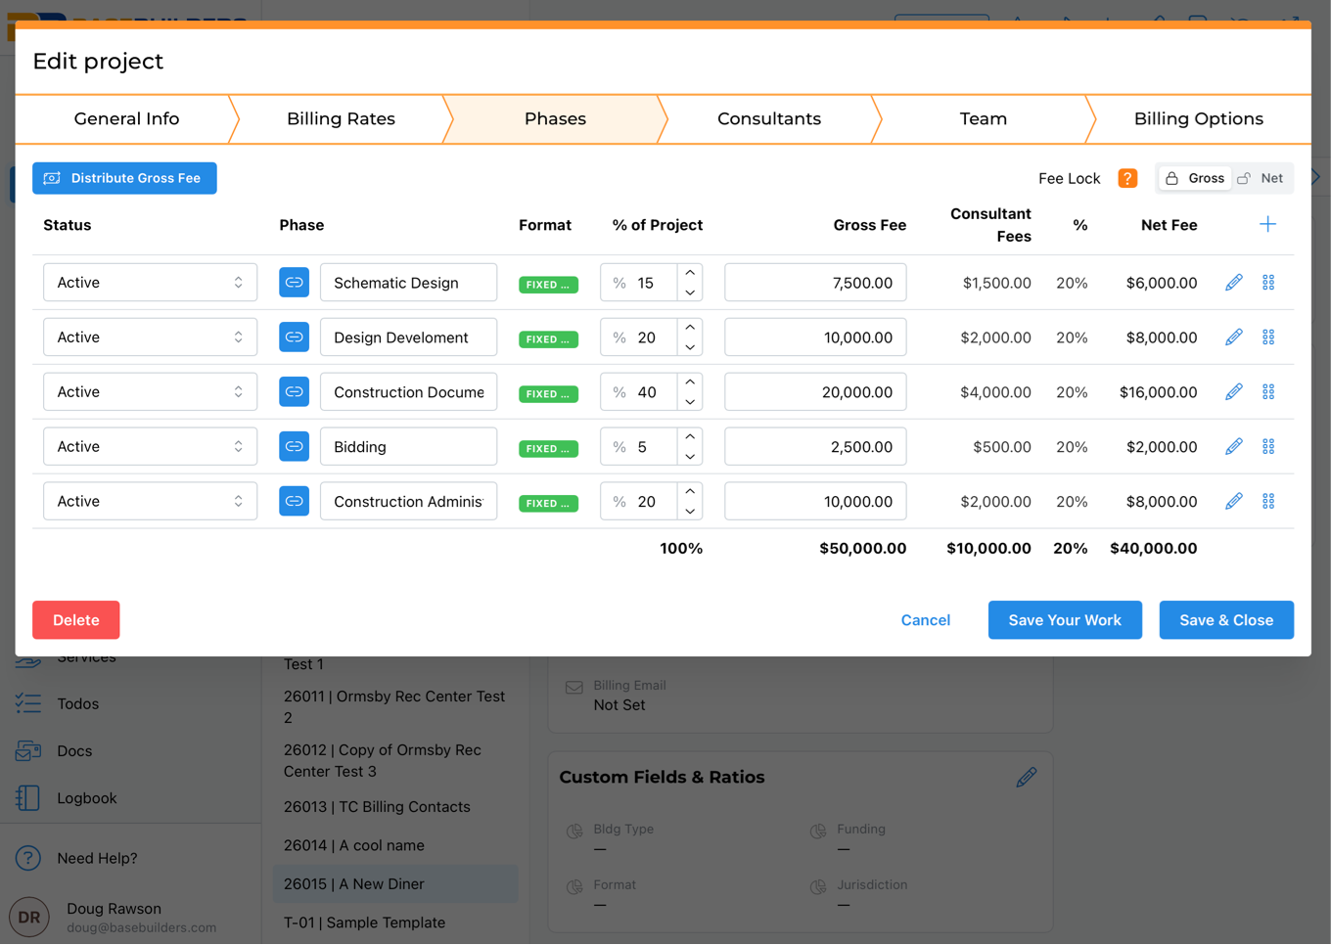Click link icon for Bidding phase

point(294,447)
